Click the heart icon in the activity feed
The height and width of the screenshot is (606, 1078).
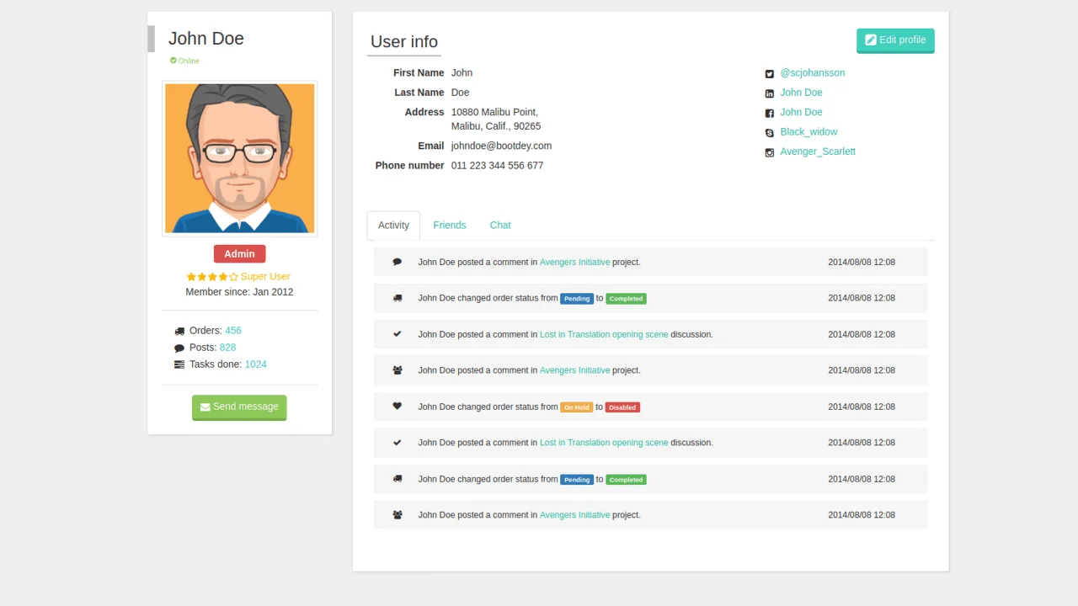397,406
